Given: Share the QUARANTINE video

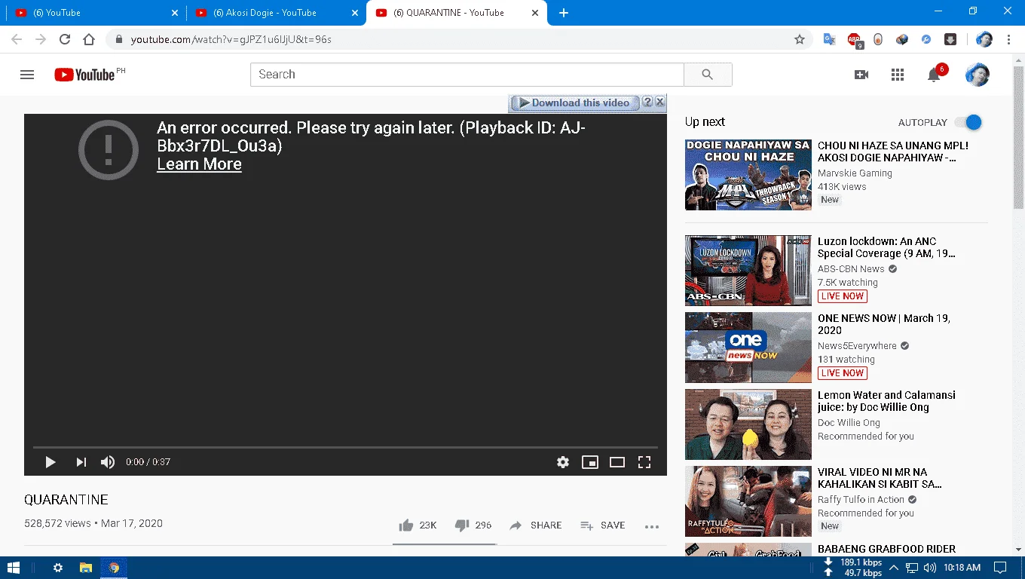Looking at the screenshot, I should [x=535, y=525].
